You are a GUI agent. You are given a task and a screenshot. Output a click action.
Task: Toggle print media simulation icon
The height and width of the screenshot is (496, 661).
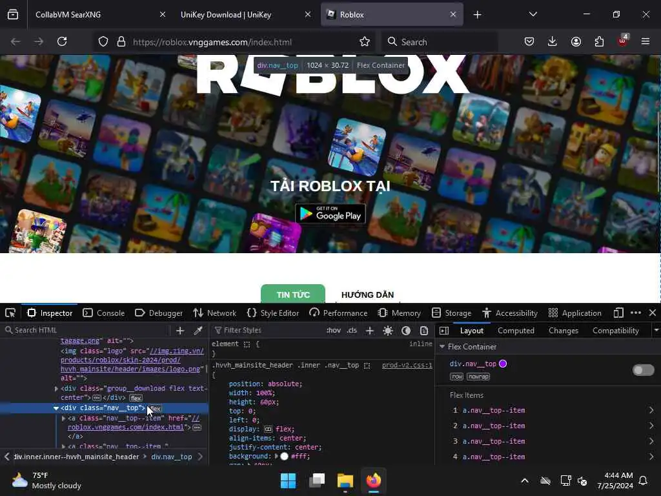tap(424, 331)
